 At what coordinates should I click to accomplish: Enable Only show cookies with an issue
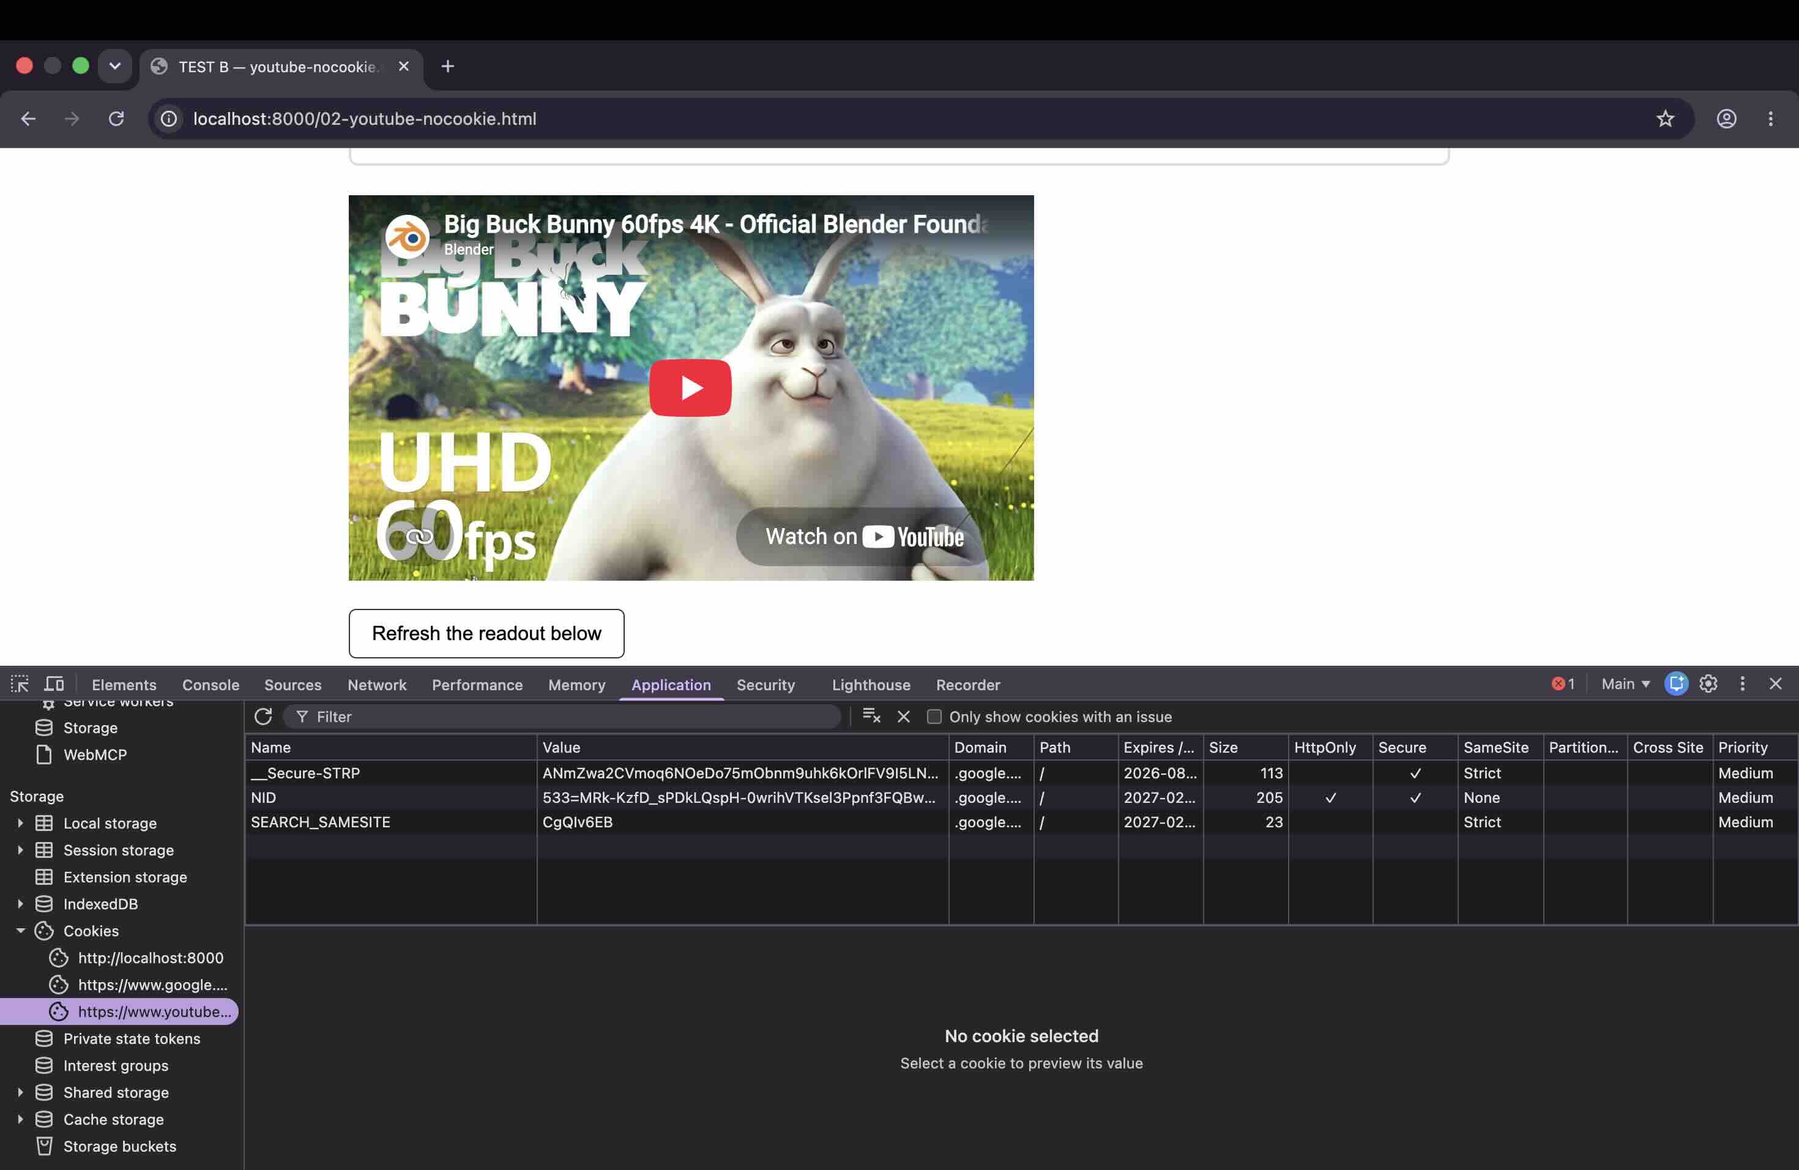click(934, 717)
